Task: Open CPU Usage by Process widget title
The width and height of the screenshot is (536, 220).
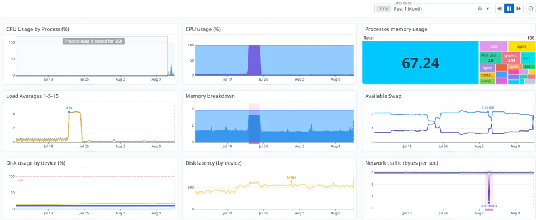Action: click(37, 30)
